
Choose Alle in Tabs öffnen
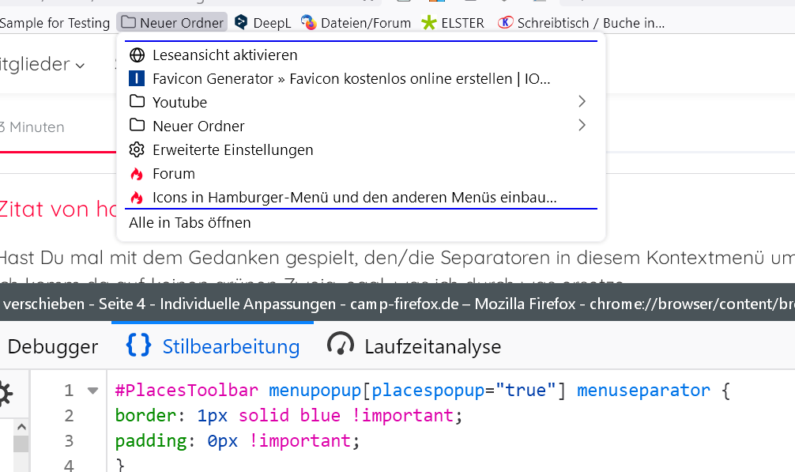coord(190,223)
